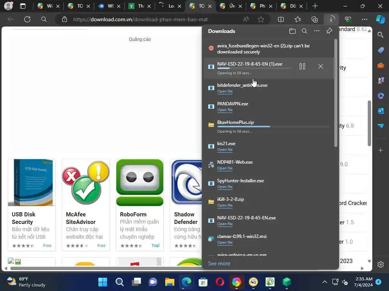Open file link under bitdefender_antivirus.exe
The image size is (389, 291).
point(225,91)
